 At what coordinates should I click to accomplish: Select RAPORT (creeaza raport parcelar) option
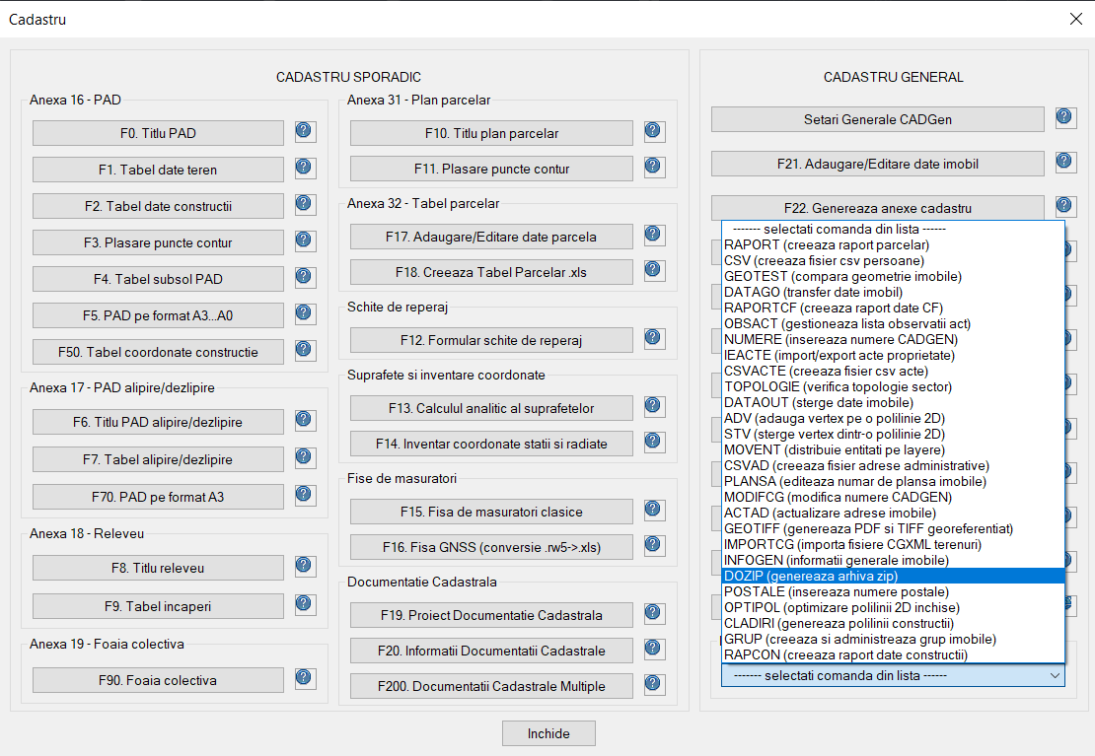(x=893, y=245)
